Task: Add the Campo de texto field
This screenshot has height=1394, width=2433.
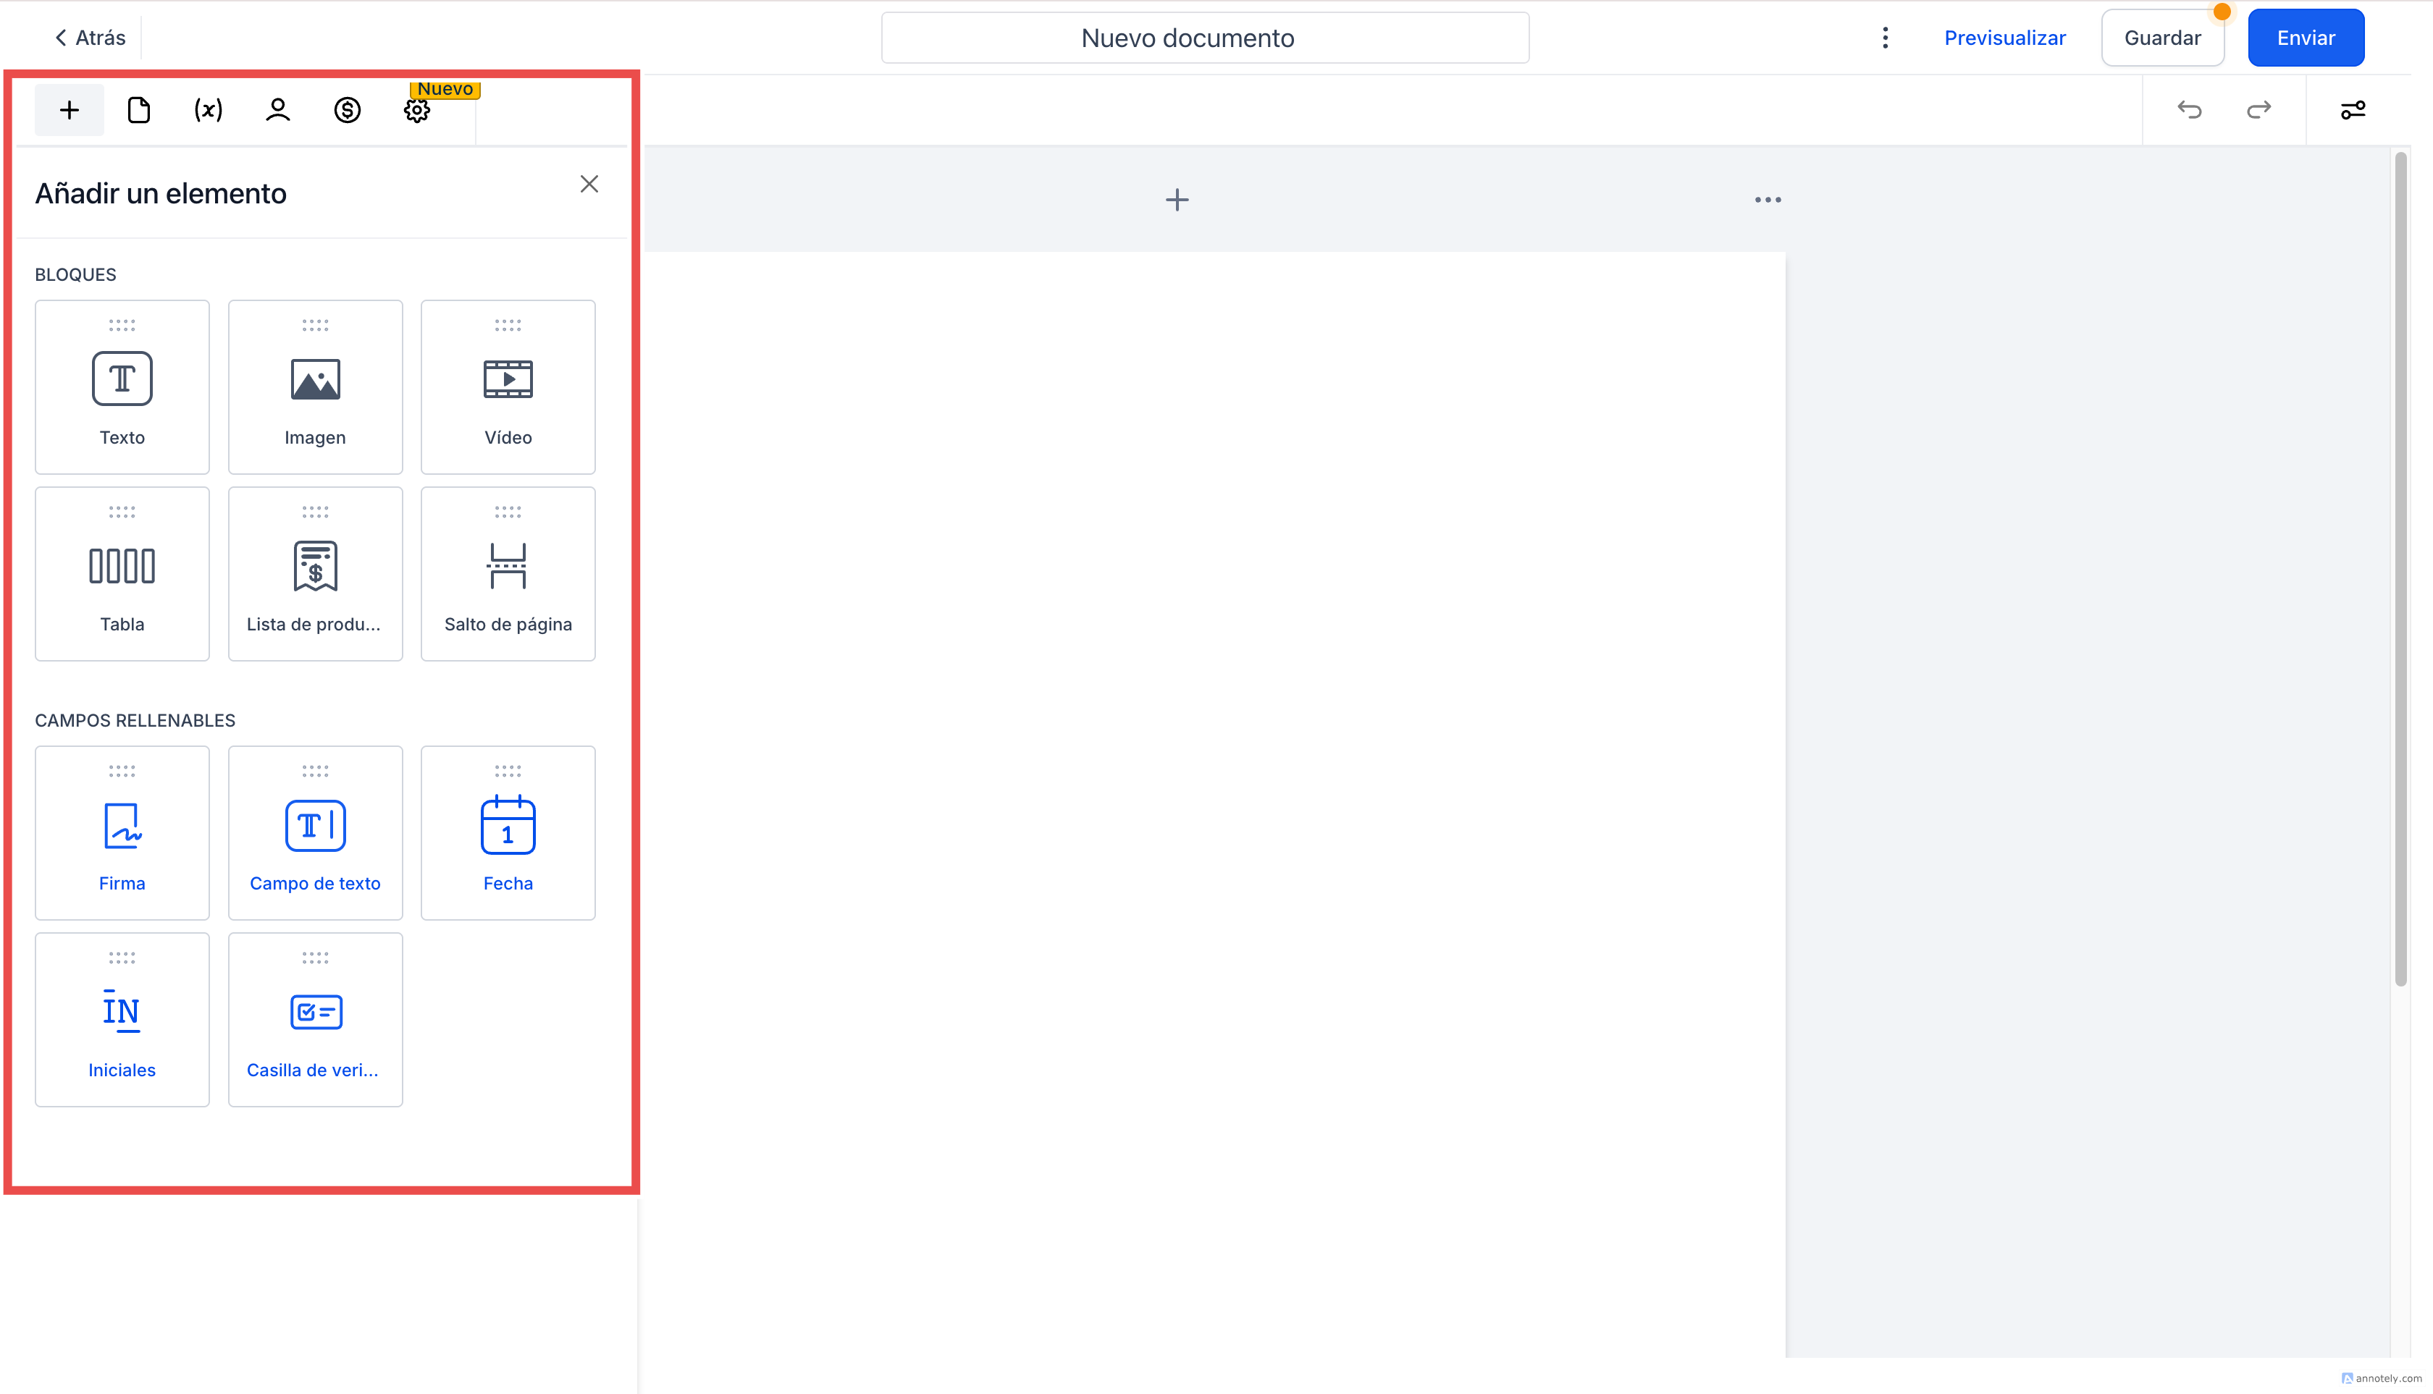Action: pos(315,833)
